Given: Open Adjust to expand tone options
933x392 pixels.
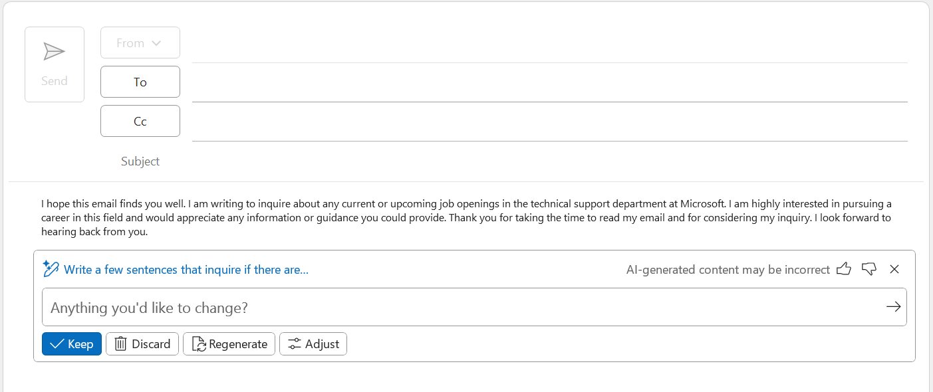Looking at the screenshot, I should coord(313,343).
